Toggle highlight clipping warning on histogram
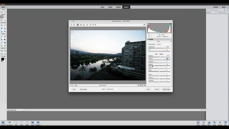This screenshot has width=229, height=129. point(171,24)
